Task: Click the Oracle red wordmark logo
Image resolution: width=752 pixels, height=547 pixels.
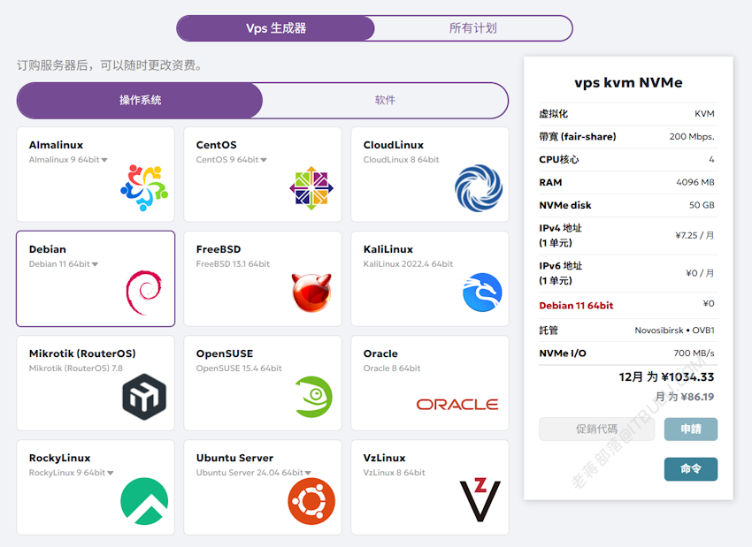Action: tap(457, 405)
